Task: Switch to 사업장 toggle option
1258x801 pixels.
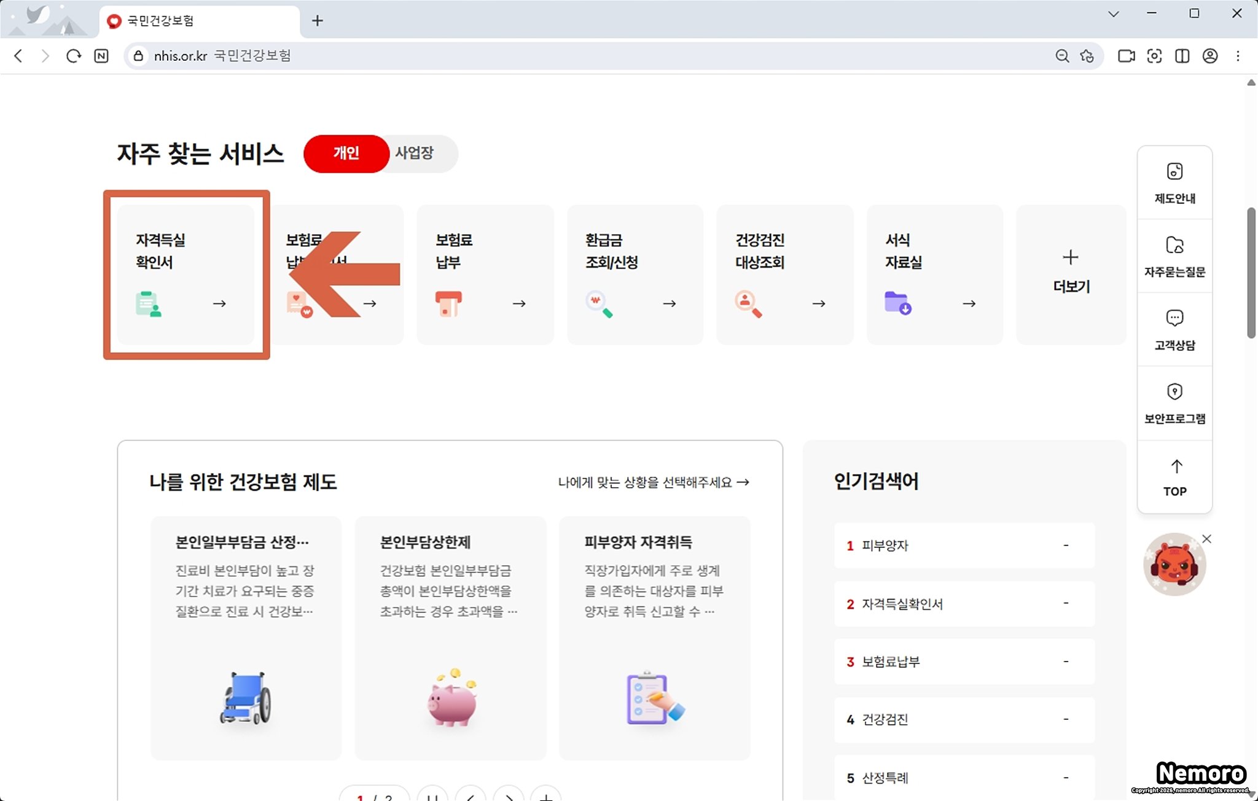Action: [415, 154]
